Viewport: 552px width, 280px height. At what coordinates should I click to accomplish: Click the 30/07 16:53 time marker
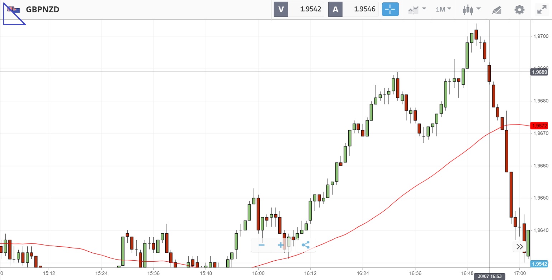coord(489,277)
